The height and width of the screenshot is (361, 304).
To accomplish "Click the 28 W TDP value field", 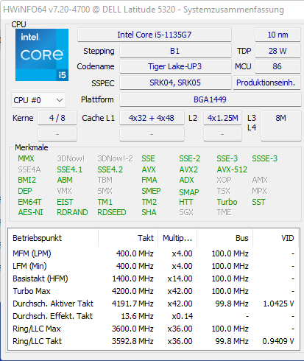I will coord(278,51).
